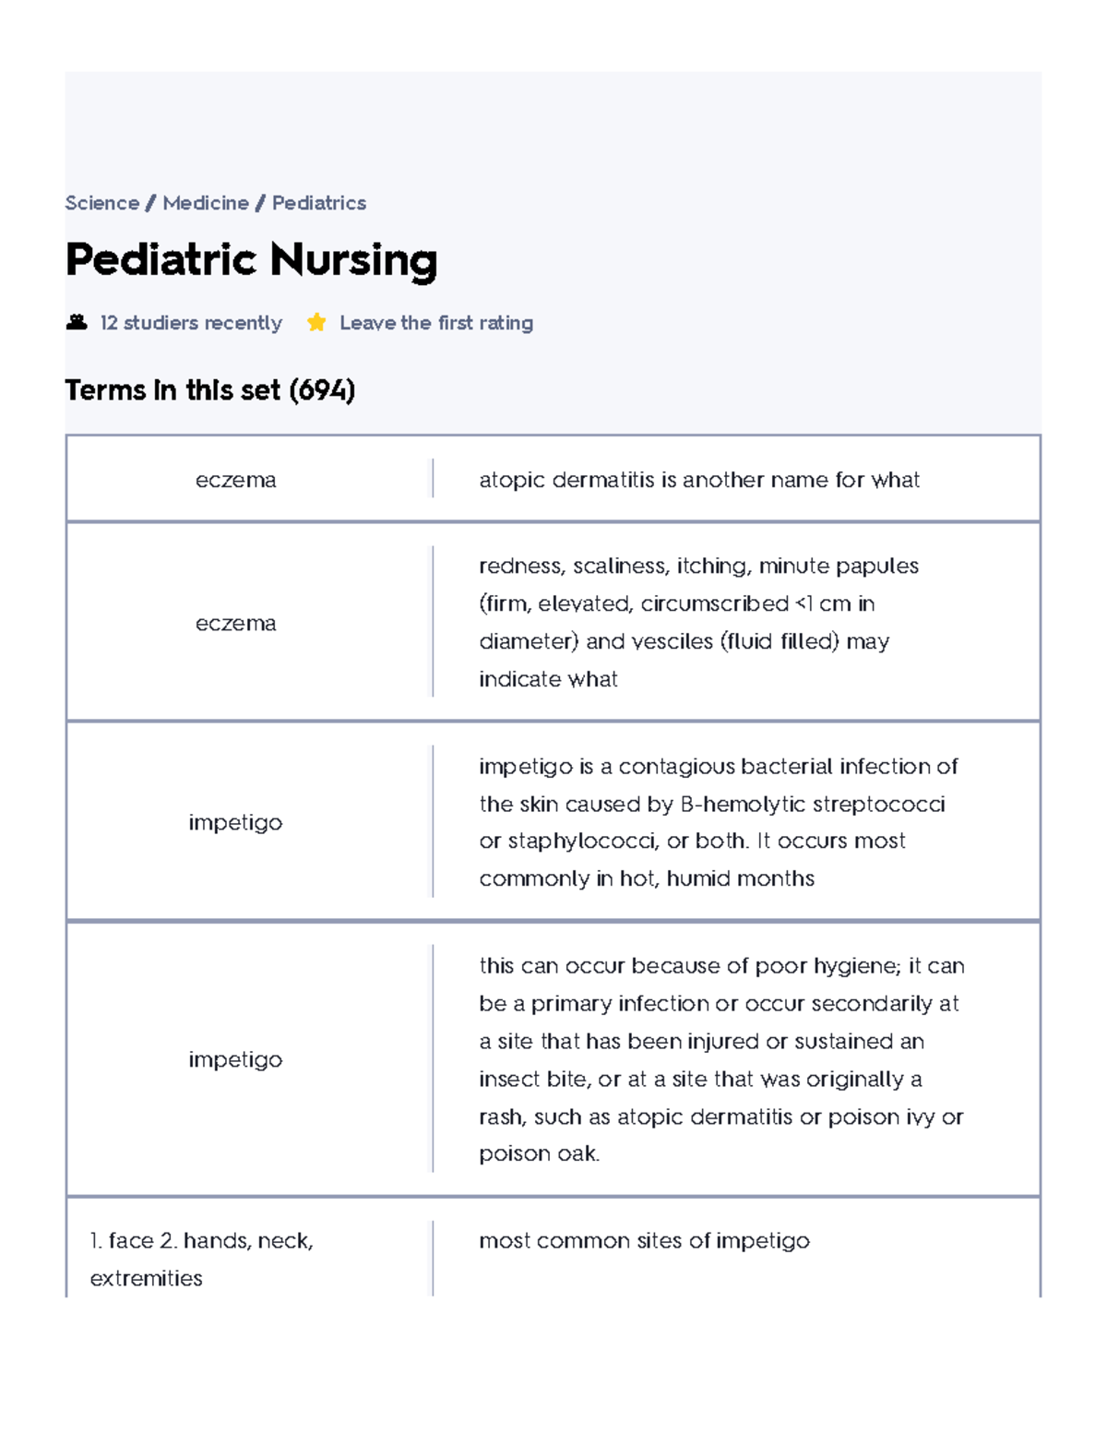Select the atopic dermatitis definition text
The image size is (1107, 1433).
click(x=699, y=479)
